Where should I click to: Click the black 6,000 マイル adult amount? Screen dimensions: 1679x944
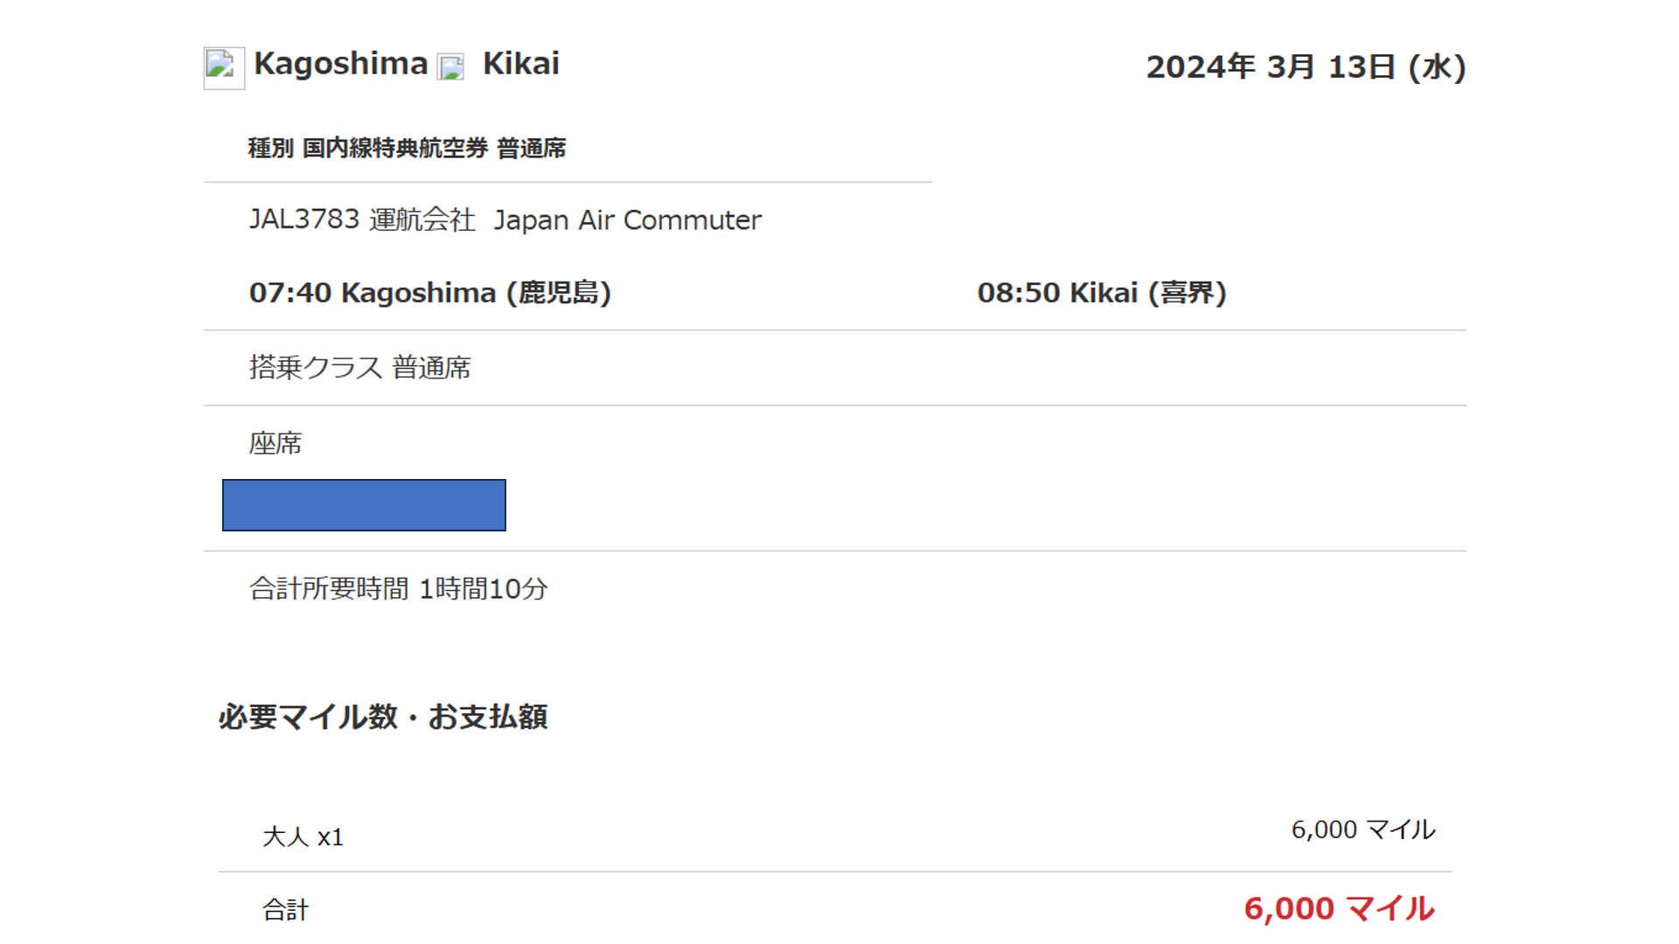click(x=1362, y=829)
